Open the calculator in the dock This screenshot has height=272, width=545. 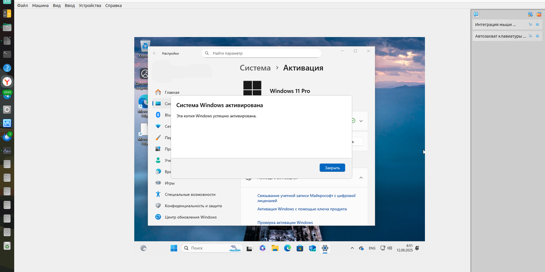pyautogui.click(x=7, y=14)
